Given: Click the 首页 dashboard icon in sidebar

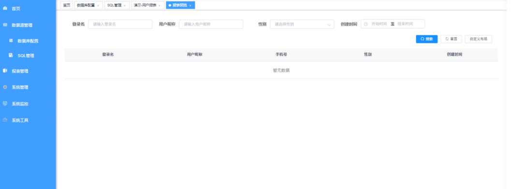Looking at the screenshot, I should pyautogui.click(x=5, y=8).
